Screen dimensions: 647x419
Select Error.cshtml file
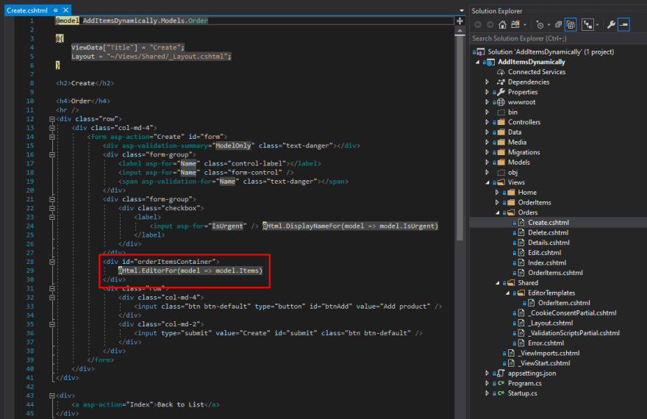coord(546,343)
